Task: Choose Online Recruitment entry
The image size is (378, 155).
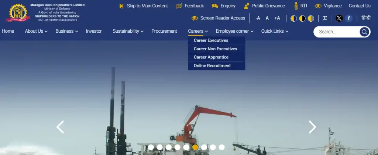Action: tap(216, 66)
